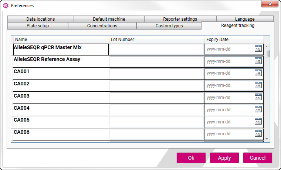Viewport: 281px width, 170px height.
Task: Close the Preferences window
Action: 270,4
